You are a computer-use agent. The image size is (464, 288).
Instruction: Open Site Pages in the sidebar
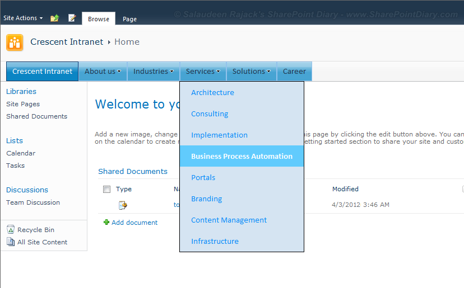pyautogui.click(x=23, y=104)
